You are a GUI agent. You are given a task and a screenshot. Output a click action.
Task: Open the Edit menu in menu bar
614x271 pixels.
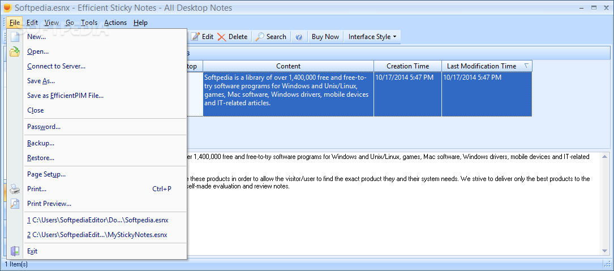[x=32, y=23]
